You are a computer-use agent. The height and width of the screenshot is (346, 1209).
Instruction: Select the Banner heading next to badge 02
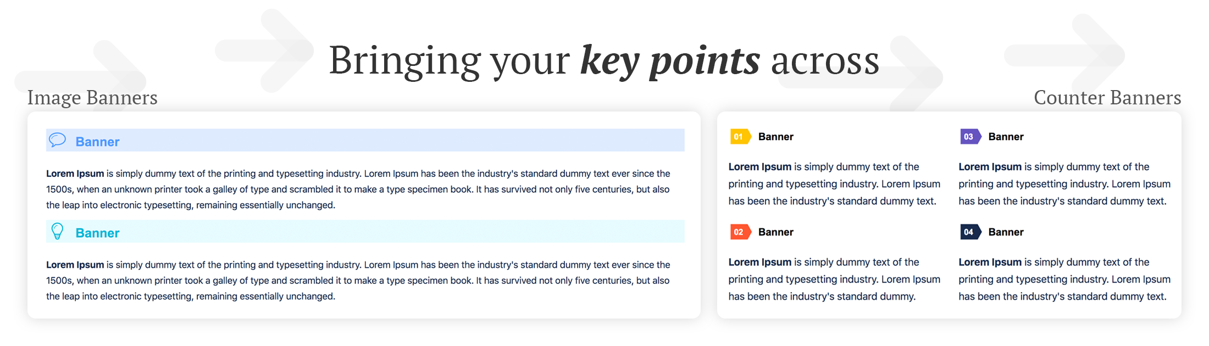tap(775, 232)
